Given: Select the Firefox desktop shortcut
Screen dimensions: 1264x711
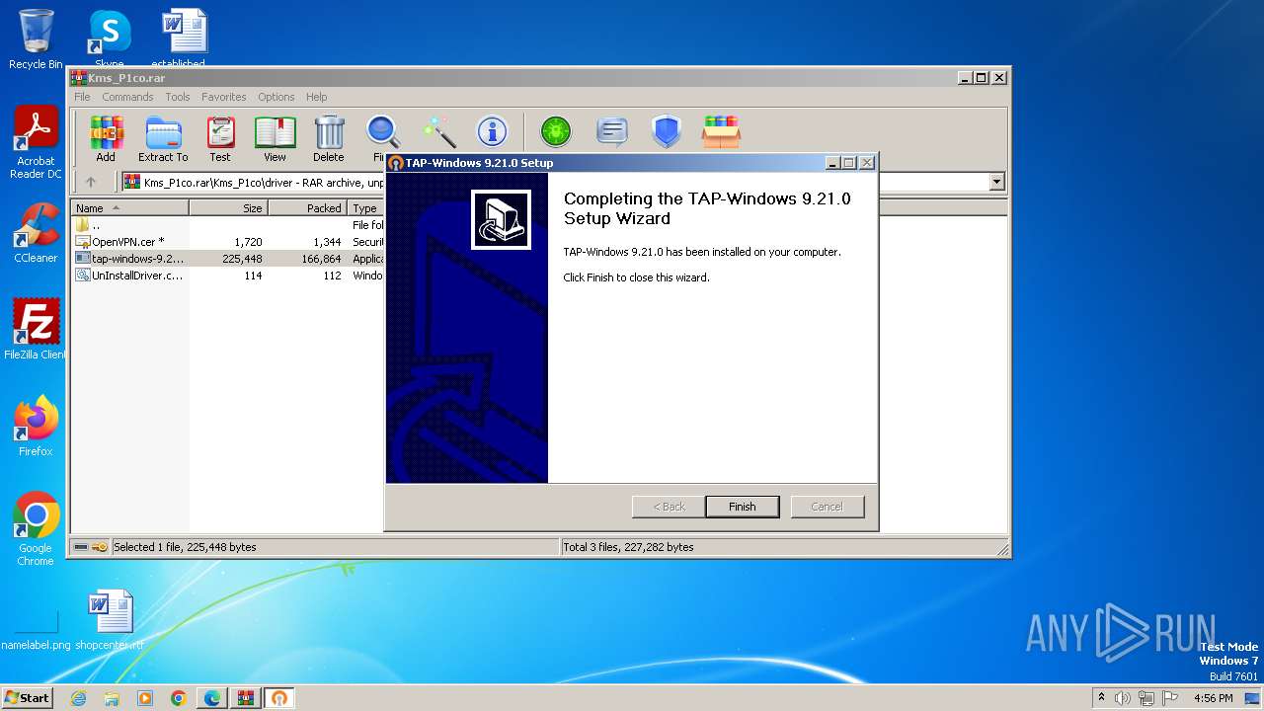Looking at the screenshot, I should 36,427.
